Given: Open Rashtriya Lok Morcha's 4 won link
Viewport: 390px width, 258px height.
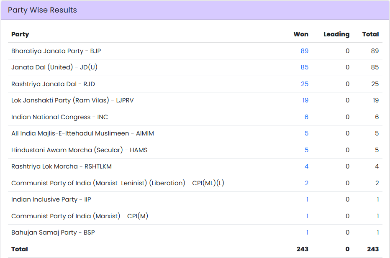Looking at the screenshot, I should (306, 166).
